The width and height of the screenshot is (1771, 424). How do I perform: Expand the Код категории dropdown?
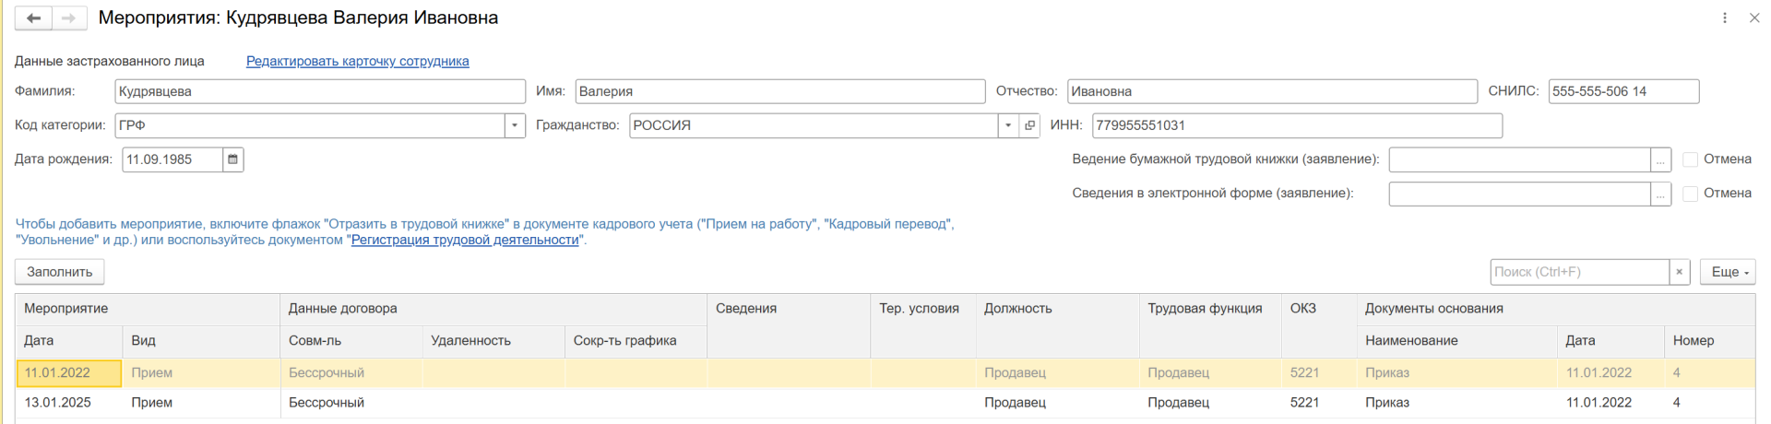point(515,125)
